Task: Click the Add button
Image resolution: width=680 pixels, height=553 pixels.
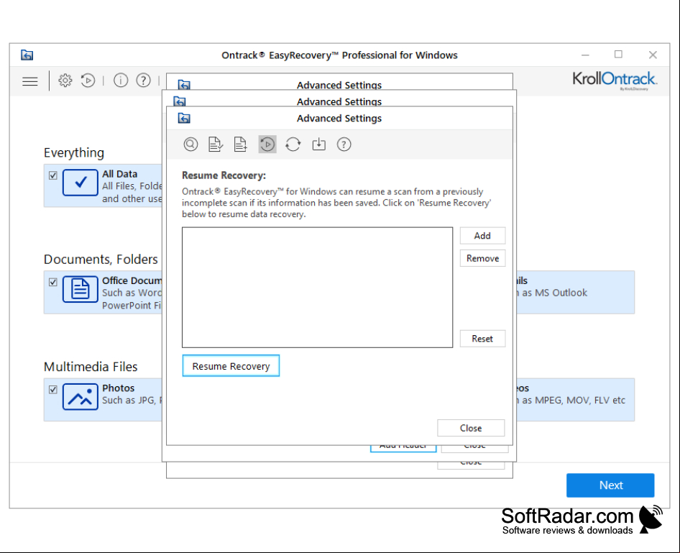Action: point(482,236)
